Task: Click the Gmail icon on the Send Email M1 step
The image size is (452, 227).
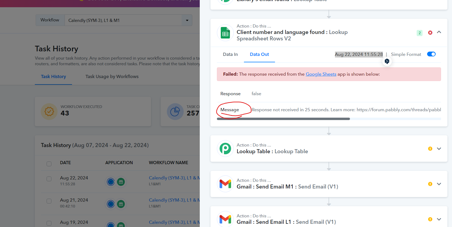Action: (225, 184)
